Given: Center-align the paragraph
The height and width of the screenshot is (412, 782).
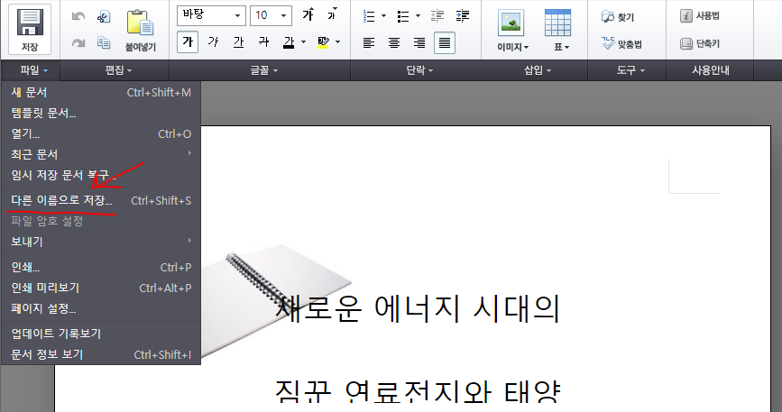Looking at the screenshot, I should click(394, 43).
